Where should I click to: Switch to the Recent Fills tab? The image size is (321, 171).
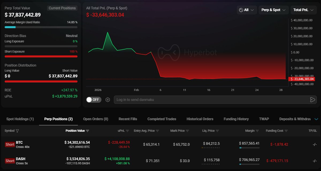(x=128, y=119)
